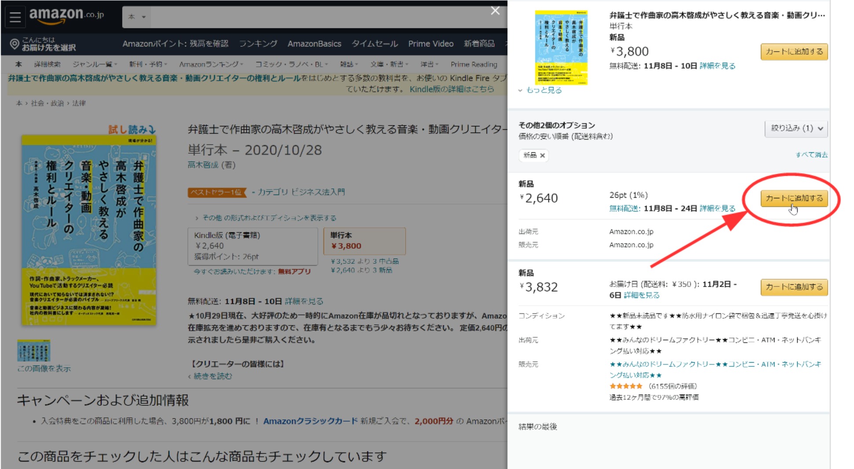854x469 pixels.
Task: Select 本 in the books sub navigation
Action: 18,64
